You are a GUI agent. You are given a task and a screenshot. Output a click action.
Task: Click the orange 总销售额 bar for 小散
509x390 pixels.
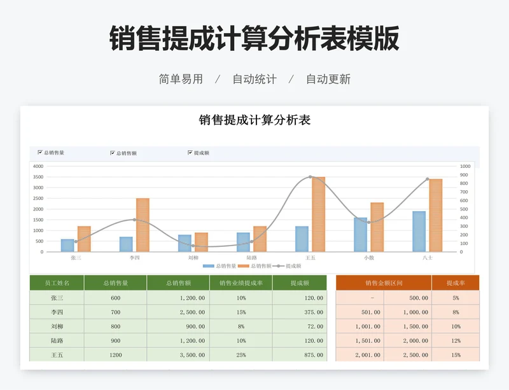(x=377, y=227)
